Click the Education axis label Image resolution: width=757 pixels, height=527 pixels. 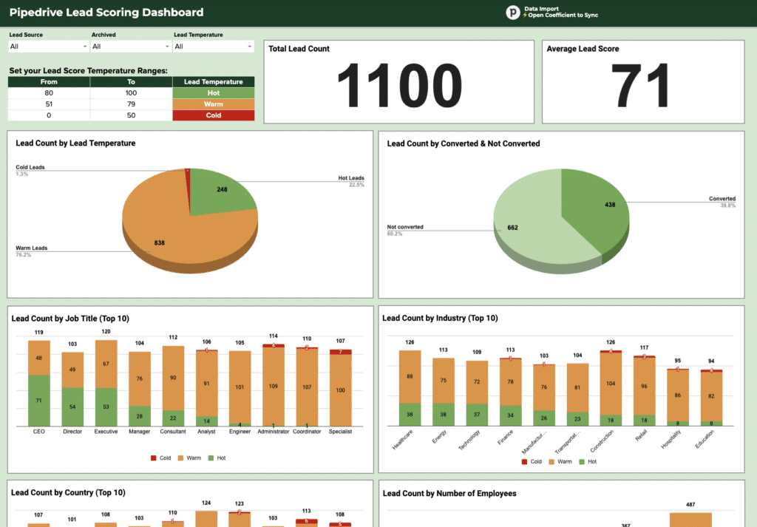point(705,439)
